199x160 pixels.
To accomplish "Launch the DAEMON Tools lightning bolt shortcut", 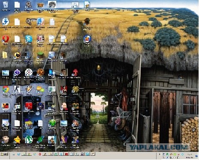I will tap(6, 22).
